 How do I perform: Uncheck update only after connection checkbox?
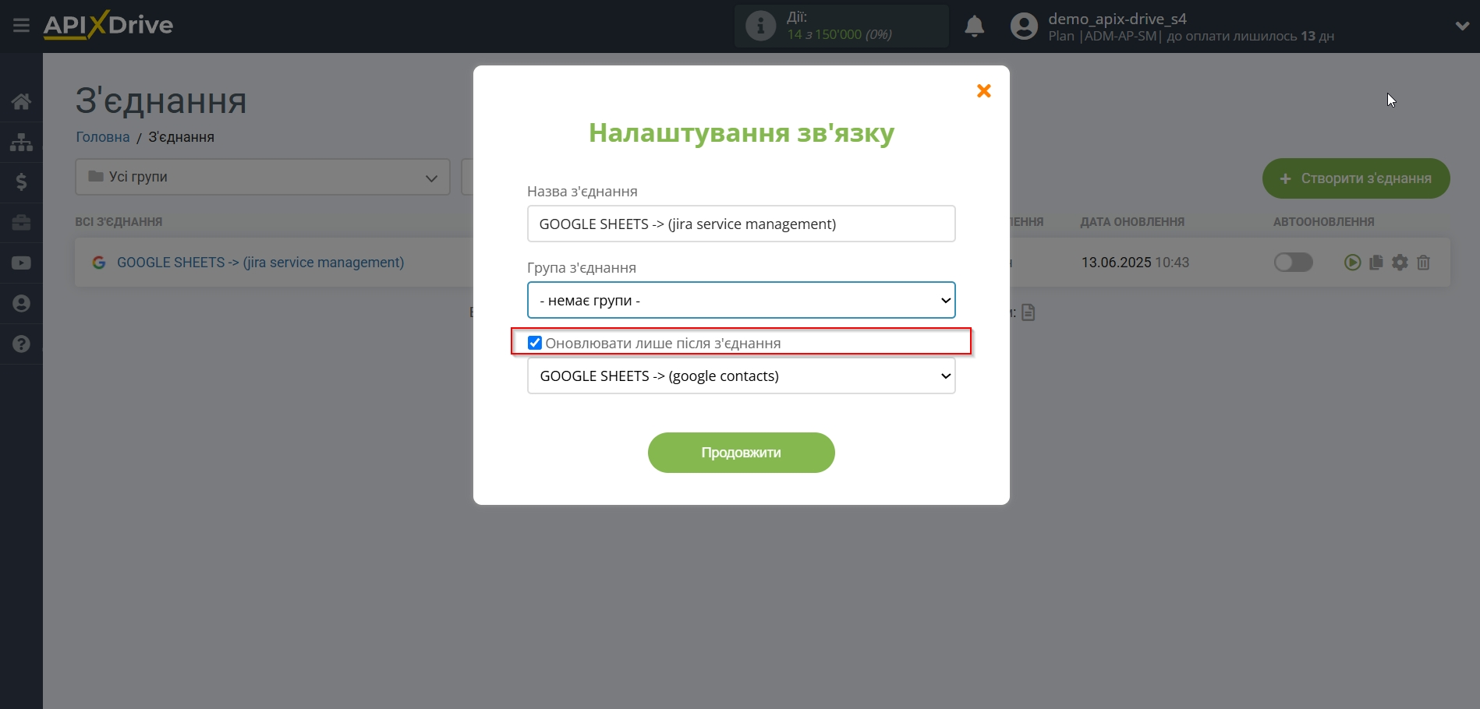tap(535, 343)
